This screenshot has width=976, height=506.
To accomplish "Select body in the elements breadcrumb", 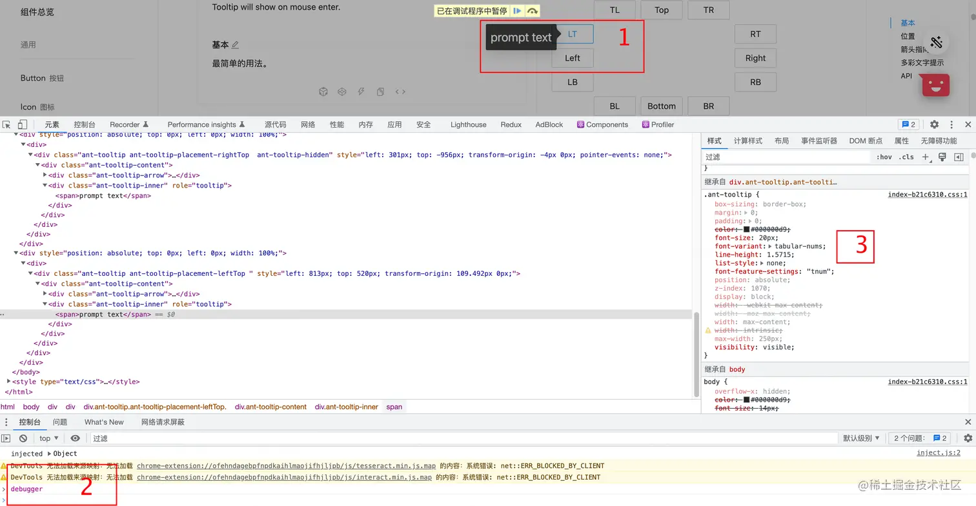I will coord(31,407).
